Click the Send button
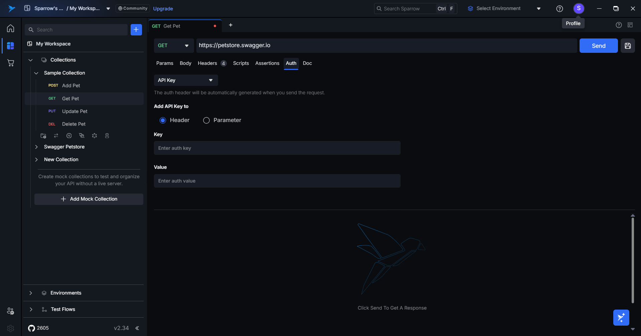Viewport: 641px width, 336px height. click(x=598, y=46)
